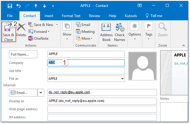Viewport: 190px width, 124px height.
Task: Click the Zoom magnifier button
Action: (163, 30)
